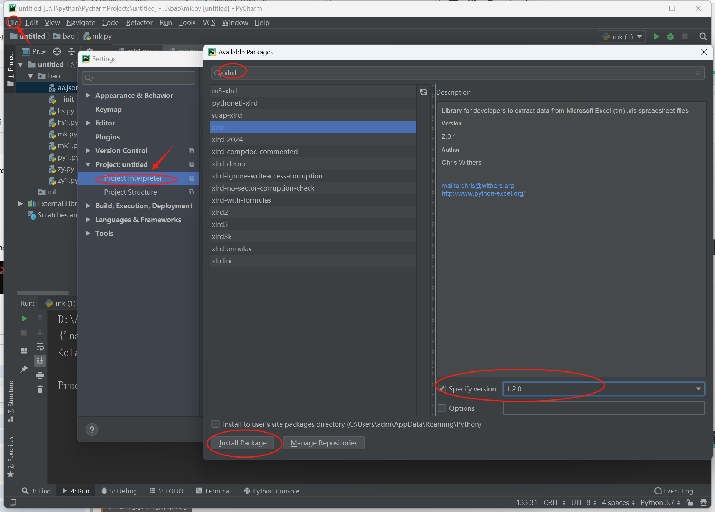Open the Refactor menu
The height and width of the screenshot is (512, 715).
(139, 22)
